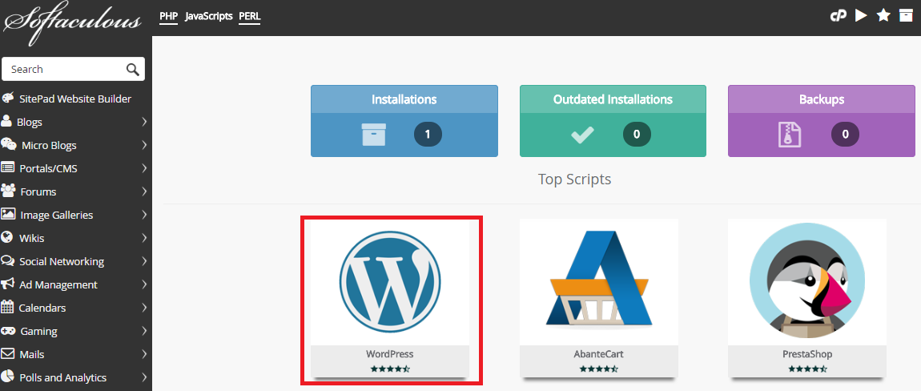Expand the Forums chevron
This screenshot has height=391, width=921.
click(144, 191)
